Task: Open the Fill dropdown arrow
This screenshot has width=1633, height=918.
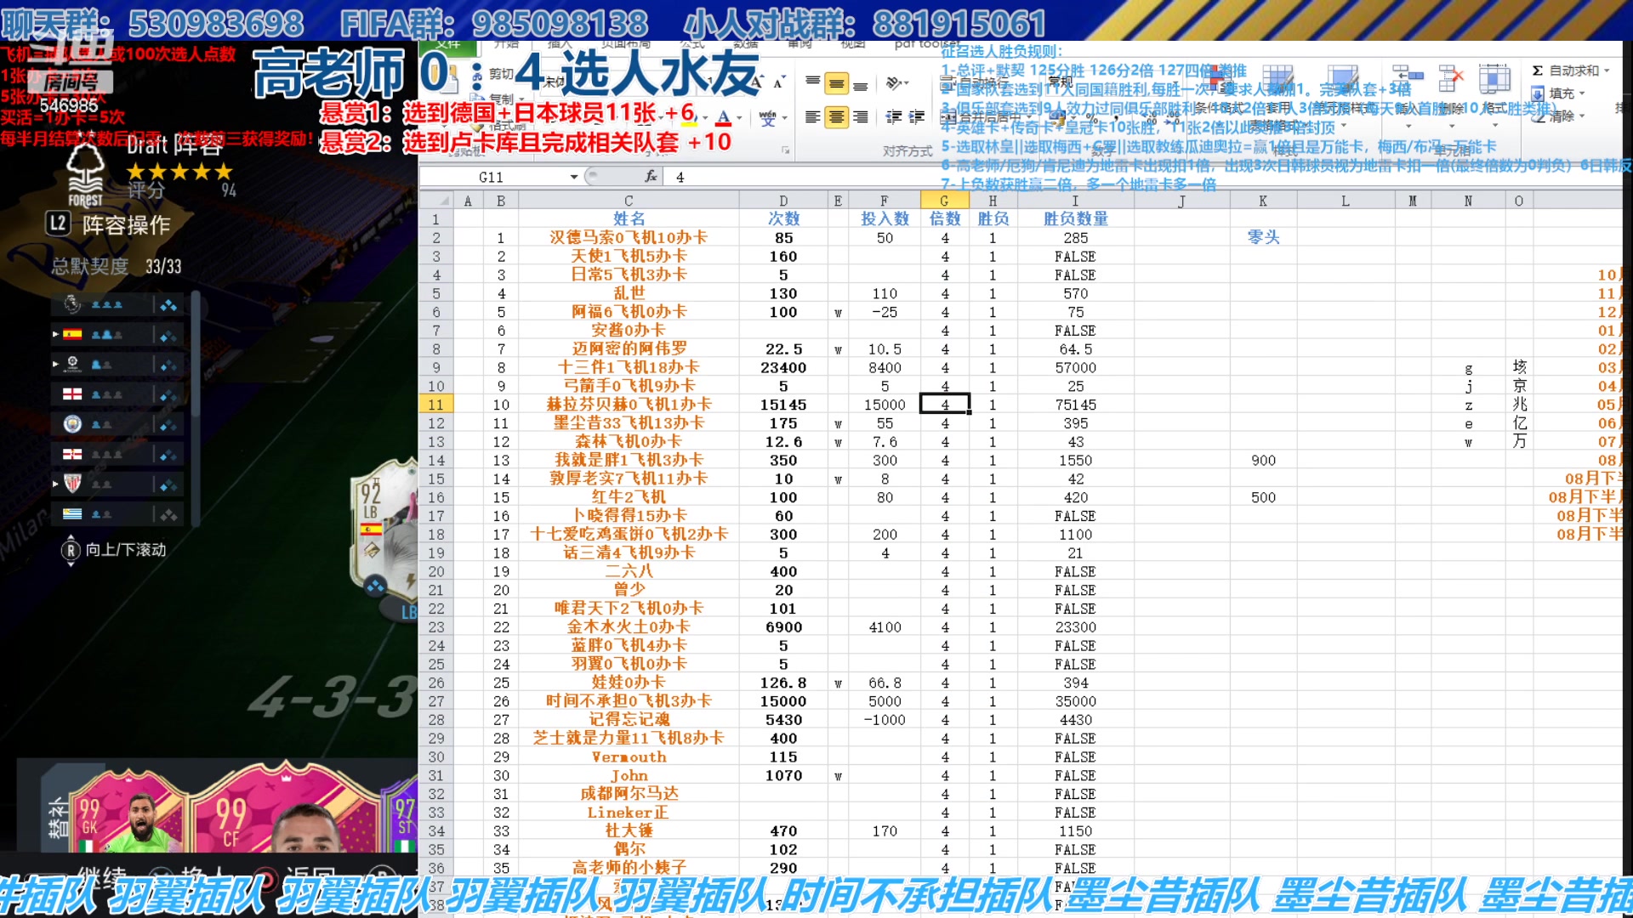Action: coord(1582,93)
